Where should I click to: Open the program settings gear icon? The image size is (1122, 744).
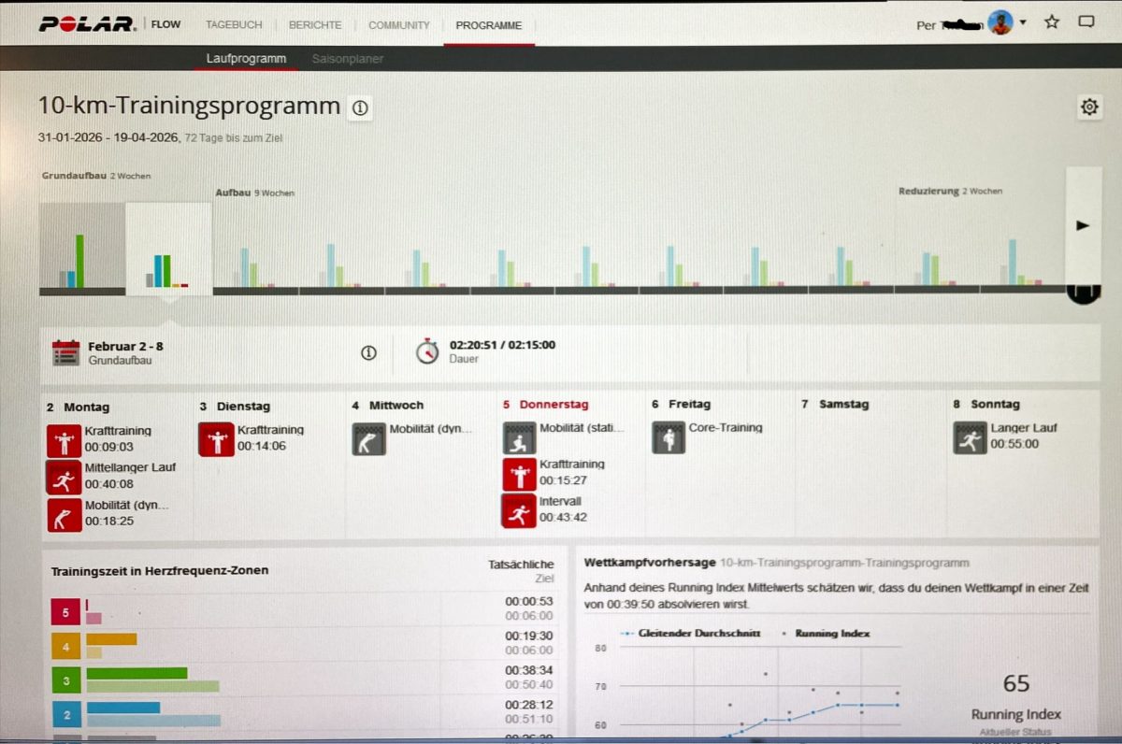(1088, 107)
